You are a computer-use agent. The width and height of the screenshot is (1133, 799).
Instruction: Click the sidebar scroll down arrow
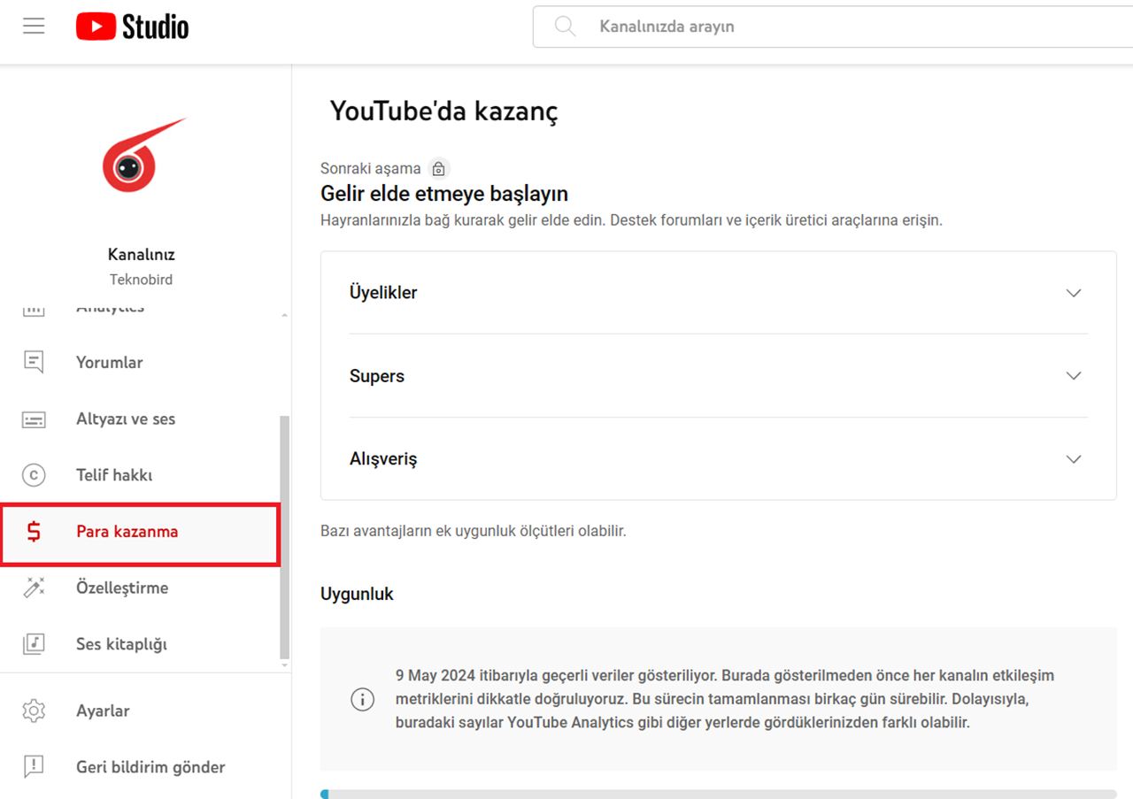point(284,665)
